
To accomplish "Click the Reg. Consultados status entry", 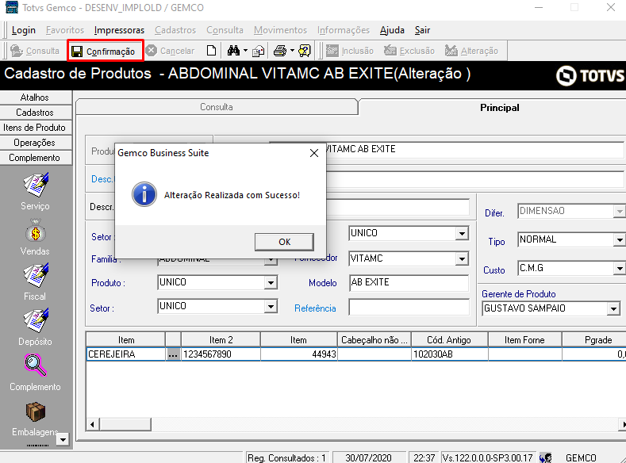I will point(286,457).
